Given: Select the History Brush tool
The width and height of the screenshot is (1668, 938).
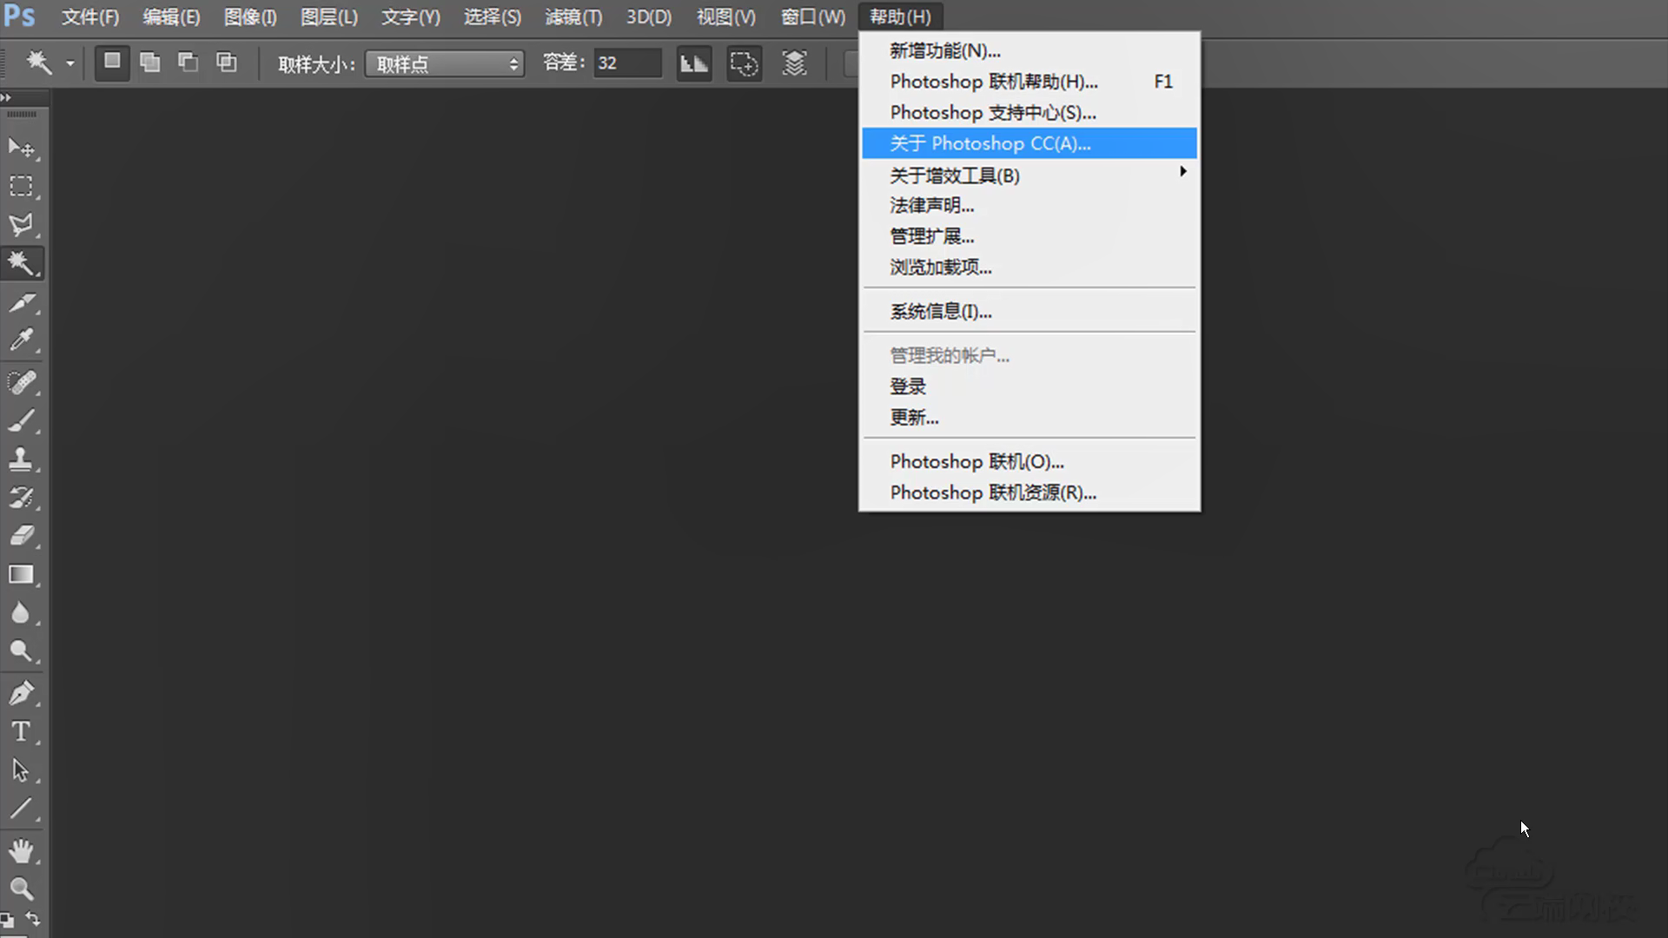Looking at the screenshot, I should click(x=21, y=497).
